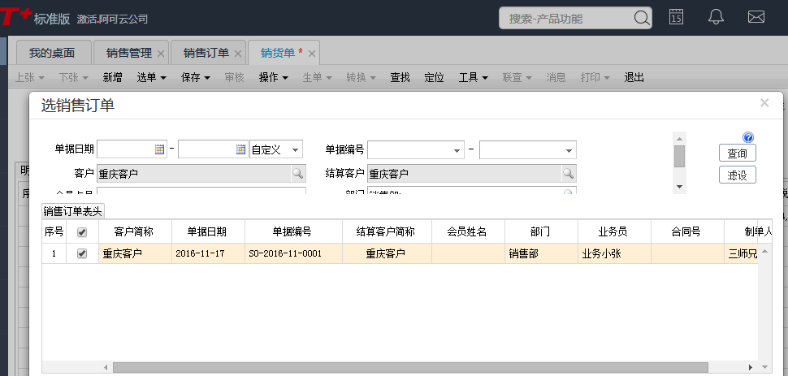Viewport: 788px width, 376px height.
Task: Close the 销售订单 tab
Action: point(238,54)
